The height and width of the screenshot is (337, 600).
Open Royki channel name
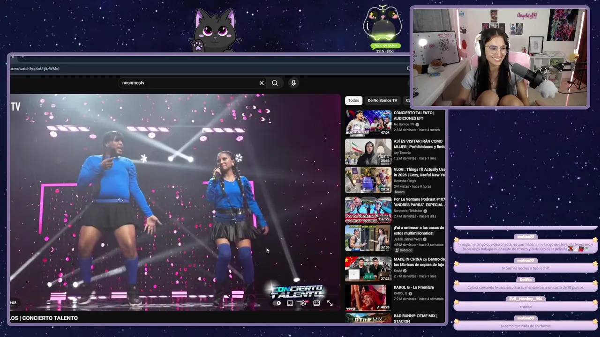point(399,271)
